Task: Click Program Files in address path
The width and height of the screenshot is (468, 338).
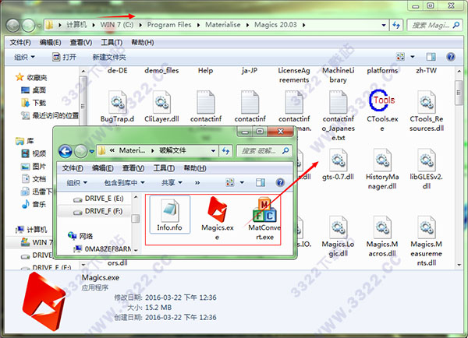Action: click(x=169, y=25)
